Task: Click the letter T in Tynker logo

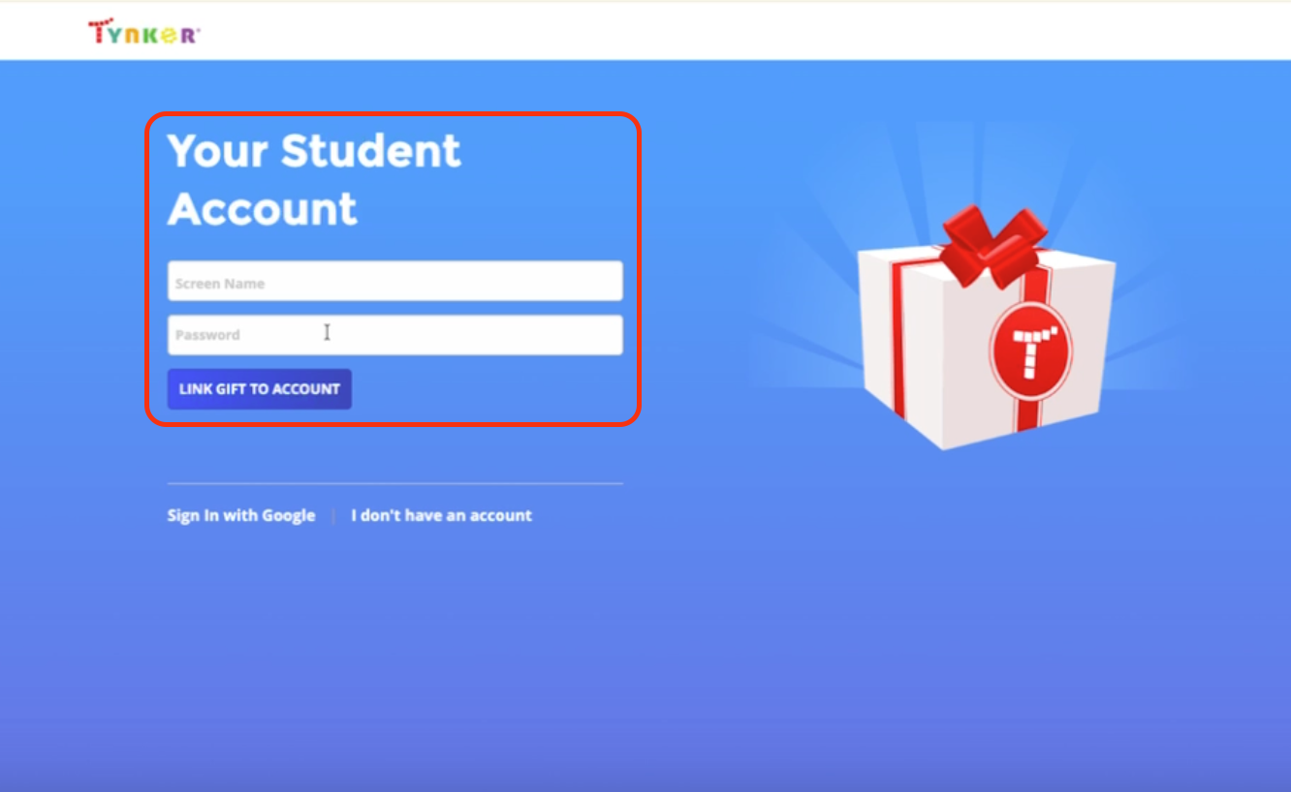Action: (x=97, y=32)
